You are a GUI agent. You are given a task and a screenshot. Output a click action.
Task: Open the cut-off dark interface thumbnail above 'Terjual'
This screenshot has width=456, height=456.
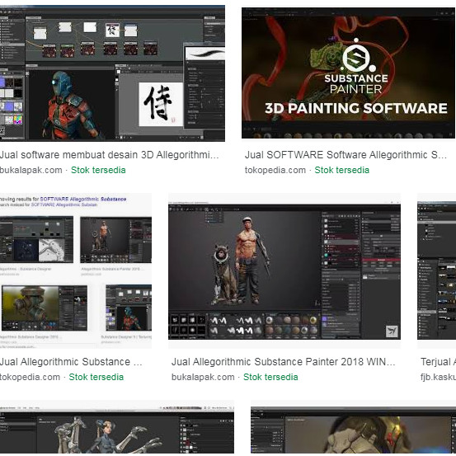(x=436, y=270)
